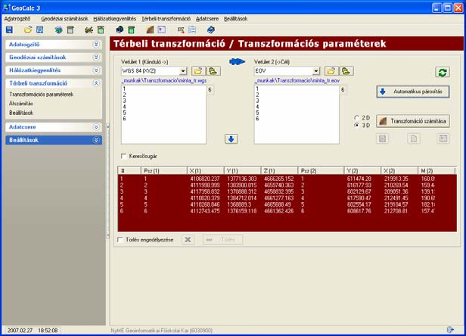Expand the Adatcsere sidebar panel
Screen dimensions: 466x336
click(x=96, y=127)
